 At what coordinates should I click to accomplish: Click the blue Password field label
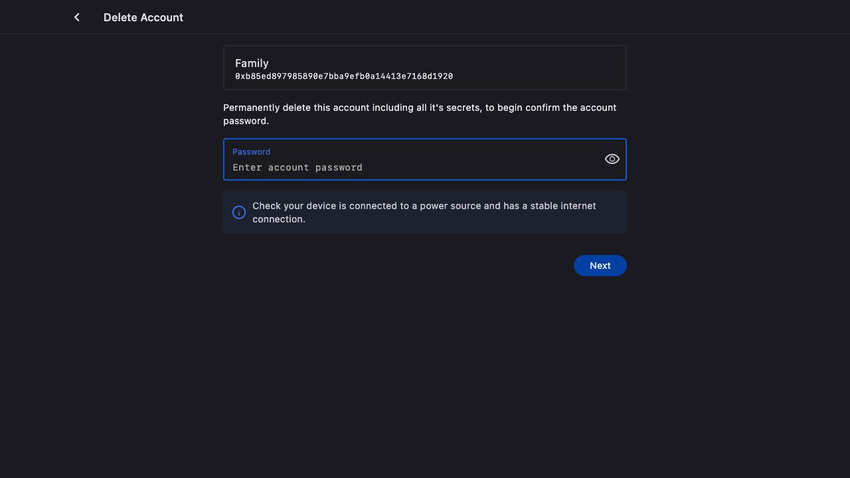pyautogui.click(x=251, y=152)
